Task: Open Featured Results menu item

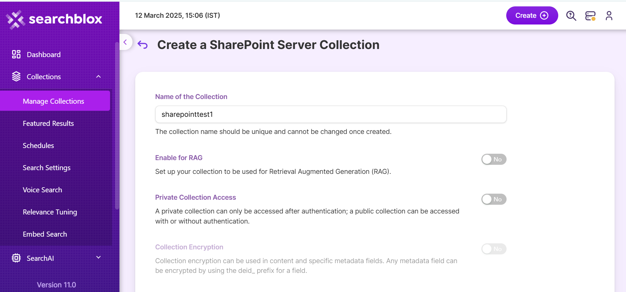Action: (48, 124)
